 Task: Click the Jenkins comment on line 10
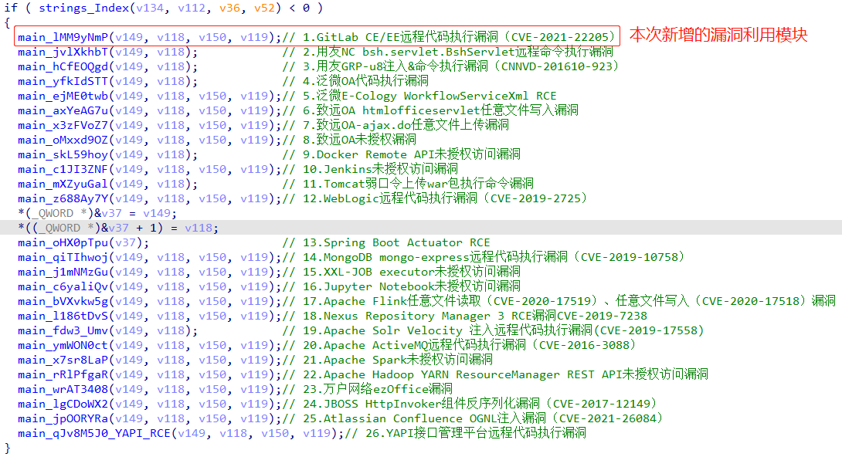[371, 169]
